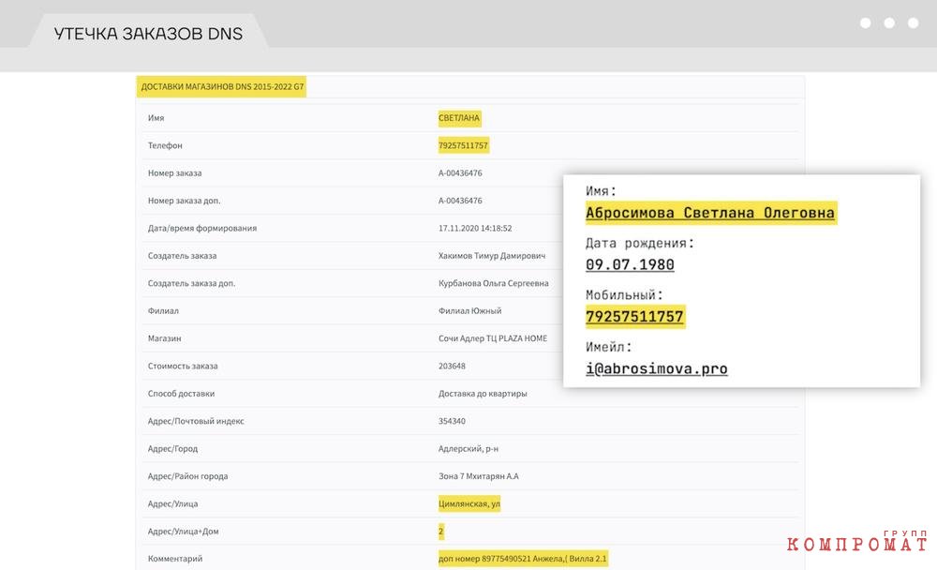Viewport: 937px width, 570px height.
Task: Click the Адрес/Почтовый индекс label
Action: [x=196, y=421]
